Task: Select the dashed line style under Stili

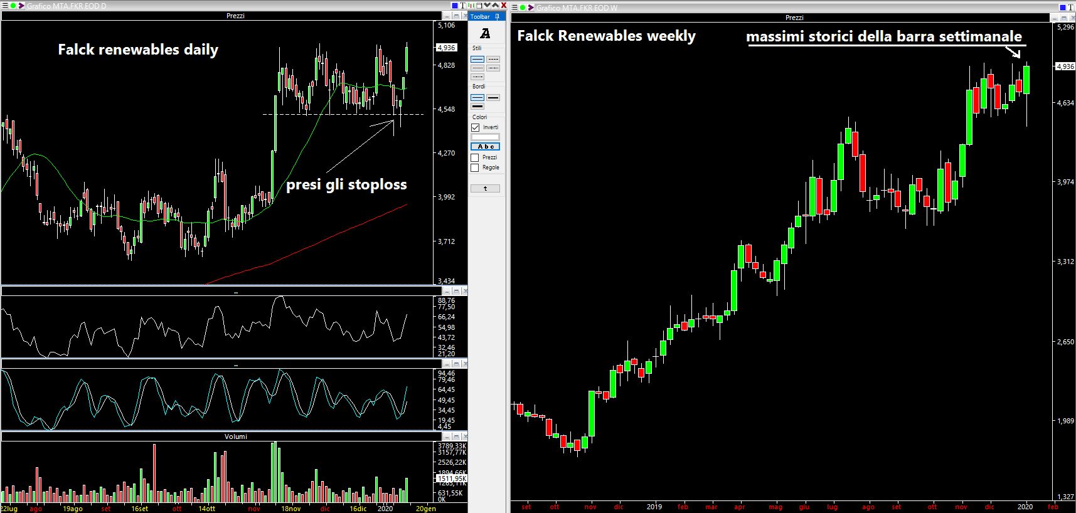Action: point(493,59)
